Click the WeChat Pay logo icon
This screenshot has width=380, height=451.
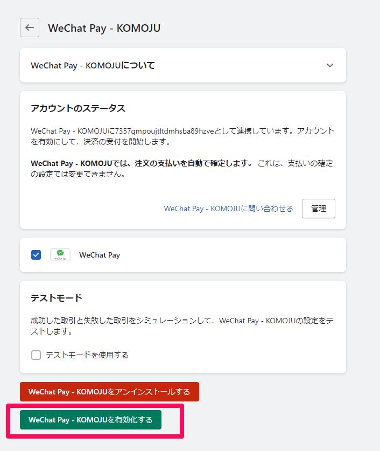(x=60, y=255)
